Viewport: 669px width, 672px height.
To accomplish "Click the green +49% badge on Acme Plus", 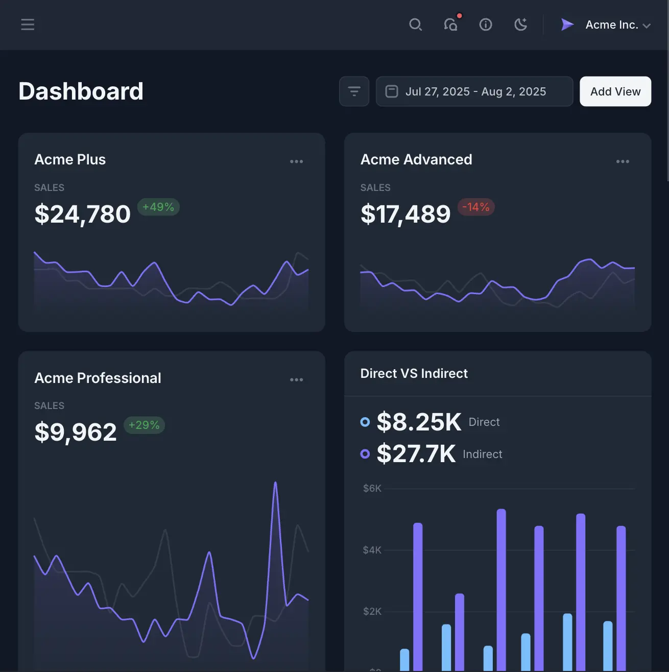I will click(x=158, y=207).
